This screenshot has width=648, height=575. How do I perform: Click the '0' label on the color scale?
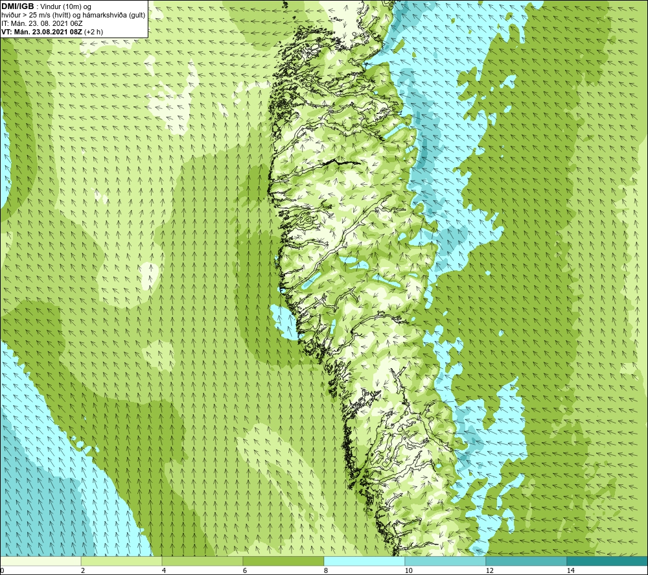2,570
